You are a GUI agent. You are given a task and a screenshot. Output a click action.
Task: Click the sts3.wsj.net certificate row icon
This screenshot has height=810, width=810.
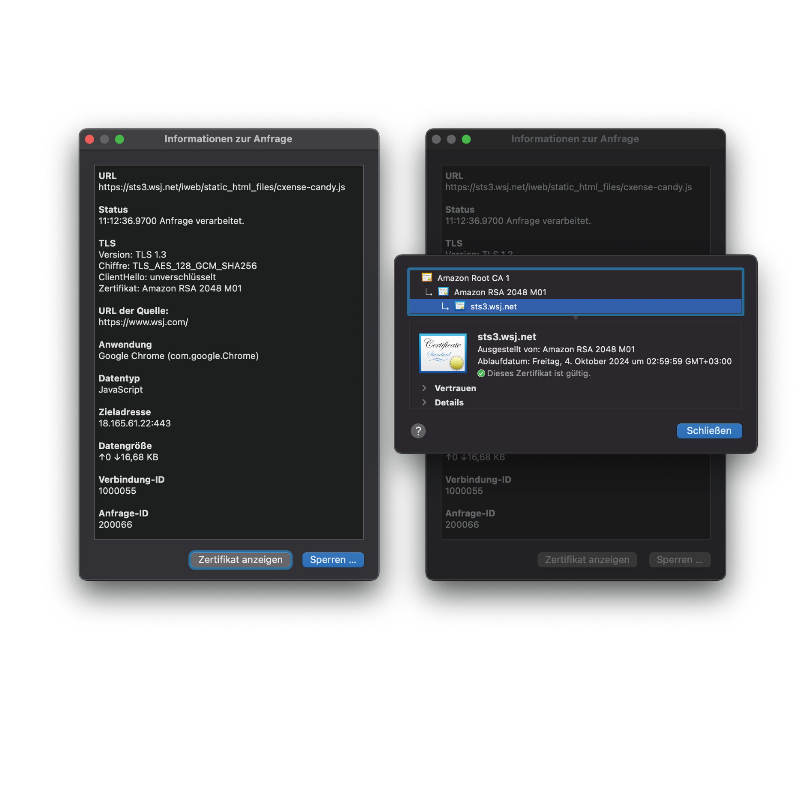click(x=460, y=306)
